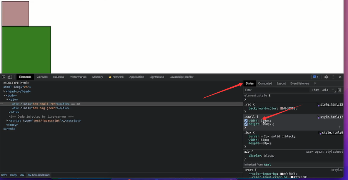Click the div.box.small.red breadcrumb item

click(38, 175)
